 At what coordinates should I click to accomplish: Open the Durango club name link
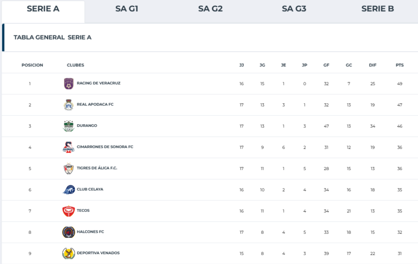point(87,126)
